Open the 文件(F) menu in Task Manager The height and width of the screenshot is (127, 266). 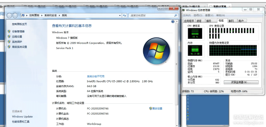pyautogui.click(x=187, y=15)
